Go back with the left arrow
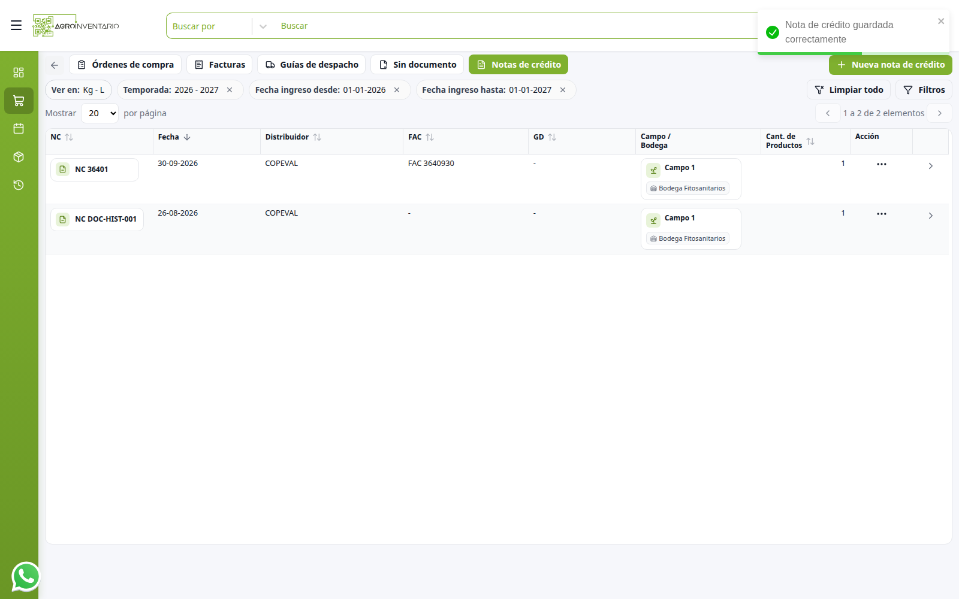This screenshot has width=959, height=599. coord(55,65)
